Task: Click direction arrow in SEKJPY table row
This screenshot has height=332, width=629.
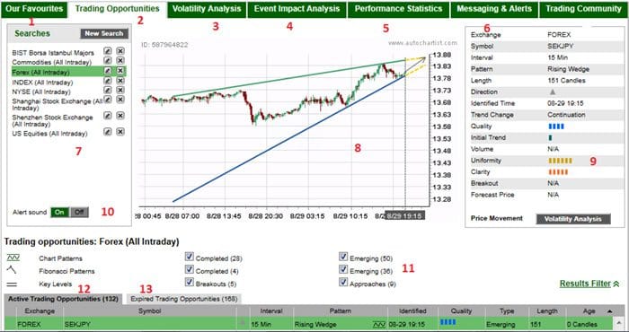Action: pos(243,322)
